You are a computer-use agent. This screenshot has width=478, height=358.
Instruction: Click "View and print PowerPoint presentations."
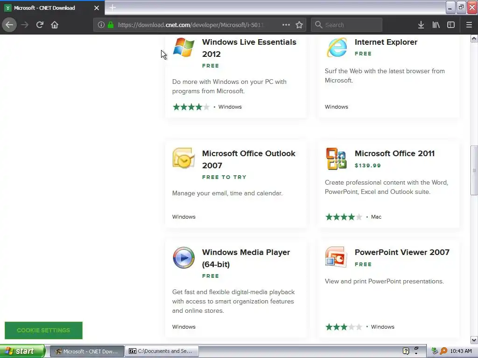click(x=384, y=281)
